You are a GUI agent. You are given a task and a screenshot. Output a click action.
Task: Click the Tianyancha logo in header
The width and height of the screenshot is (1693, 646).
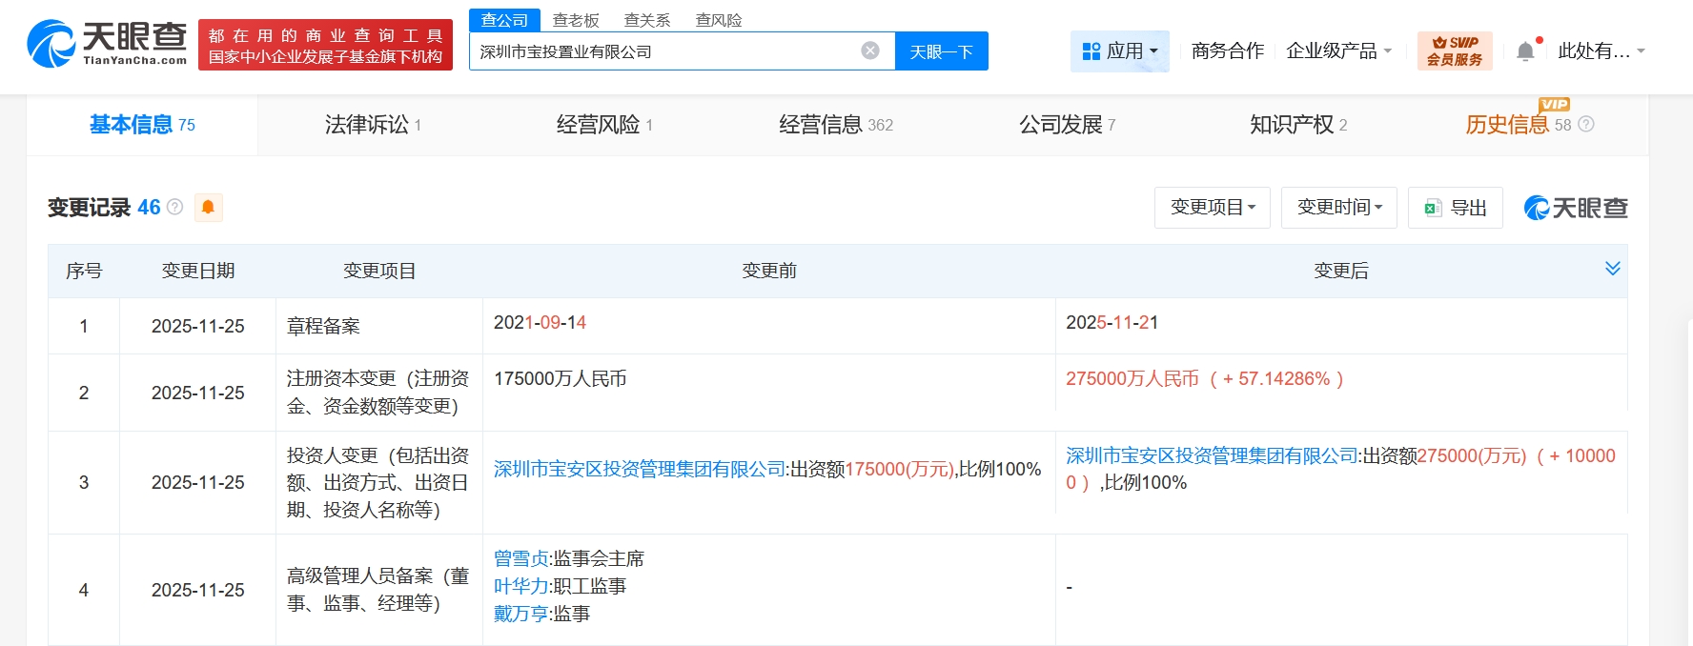107,44
